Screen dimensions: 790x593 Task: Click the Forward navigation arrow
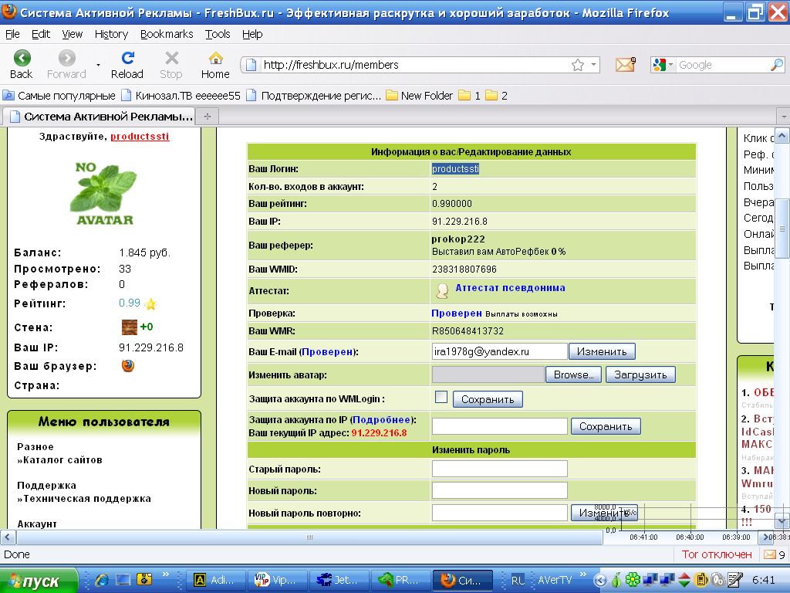pyautogui.click(x=66, y=58)
